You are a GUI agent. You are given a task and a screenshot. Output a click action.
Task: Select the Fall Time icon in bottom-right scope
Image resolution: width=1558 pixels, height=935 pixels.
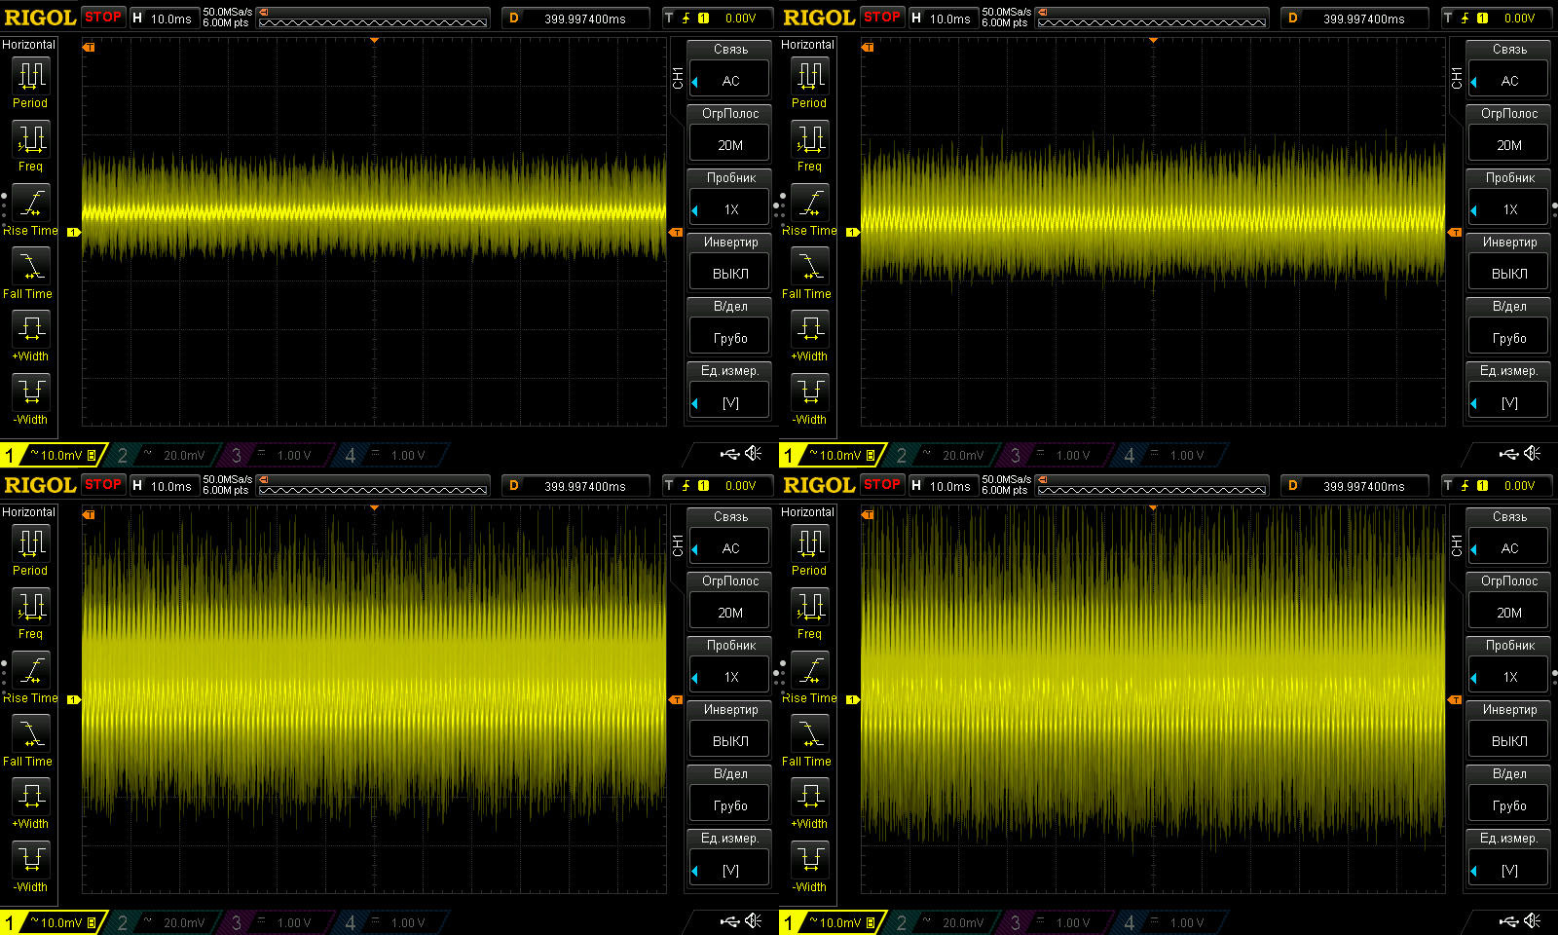(x=810, y=733)
